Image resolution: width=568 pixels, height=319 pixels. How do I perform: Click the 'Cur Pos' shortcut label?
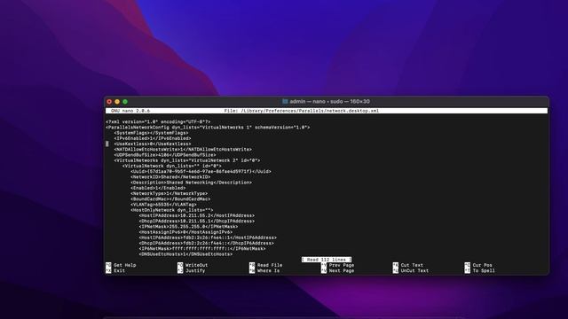tap(482, 265)
